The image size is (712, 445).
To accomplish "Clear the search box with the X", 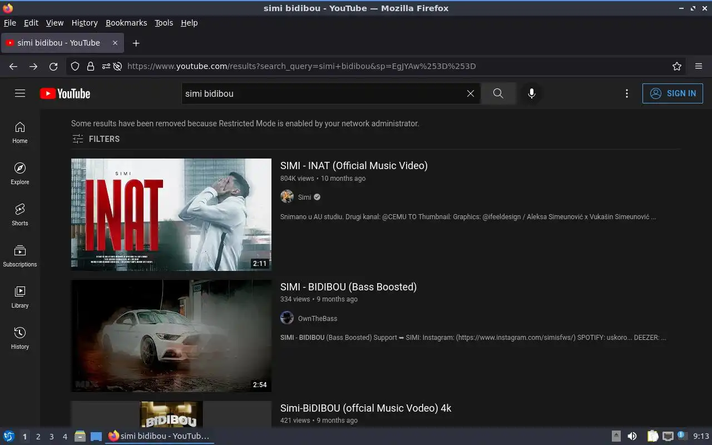I will pos(471,93).
